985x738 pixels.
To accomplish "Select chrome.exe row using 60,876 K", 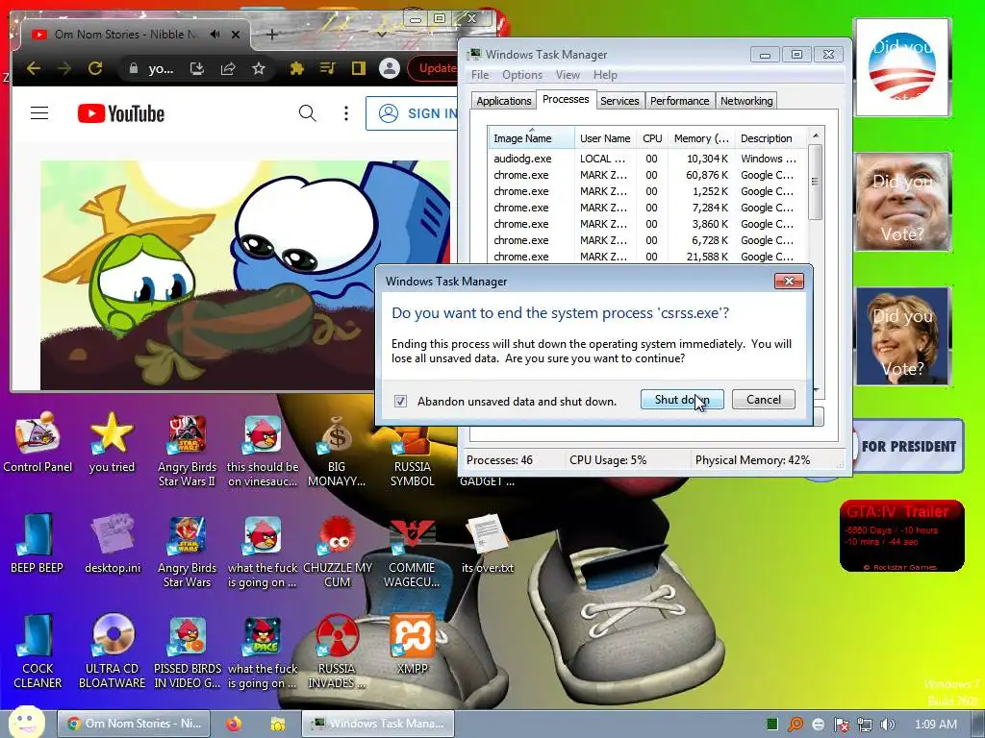I will point(647,175).
